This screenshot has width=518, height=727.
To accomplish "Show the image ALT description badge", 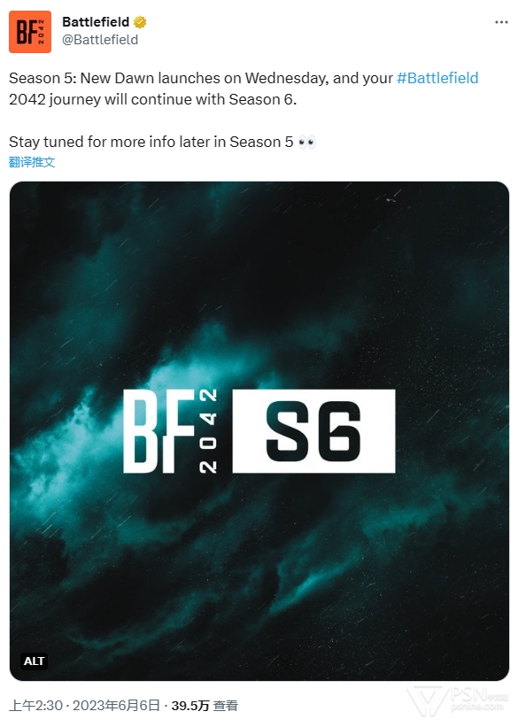I will tap(35, 661).
